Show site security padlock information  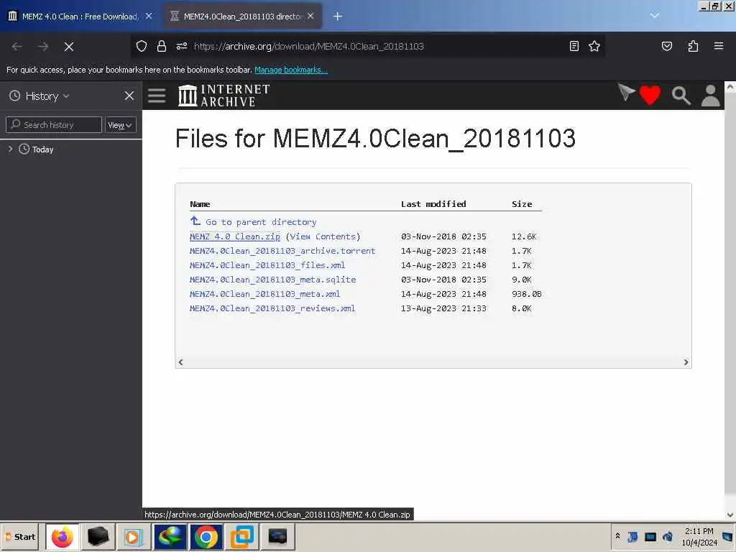[x=162, y=46]
